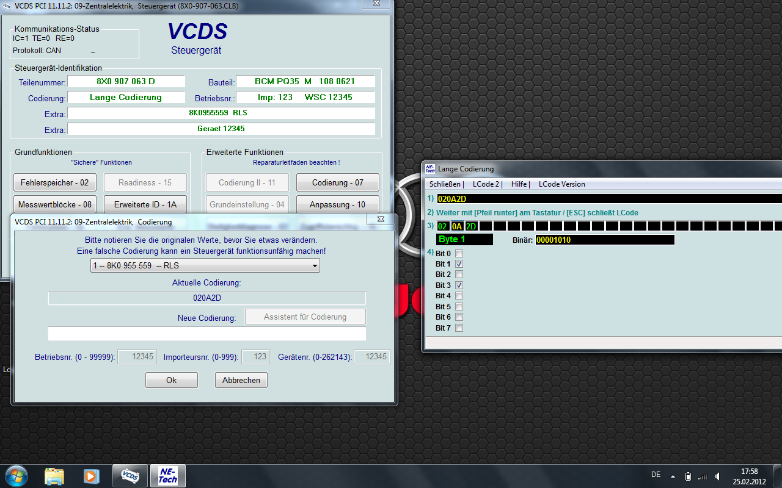
Task: Open the LCode Version menu item
Action: [561, 184]
